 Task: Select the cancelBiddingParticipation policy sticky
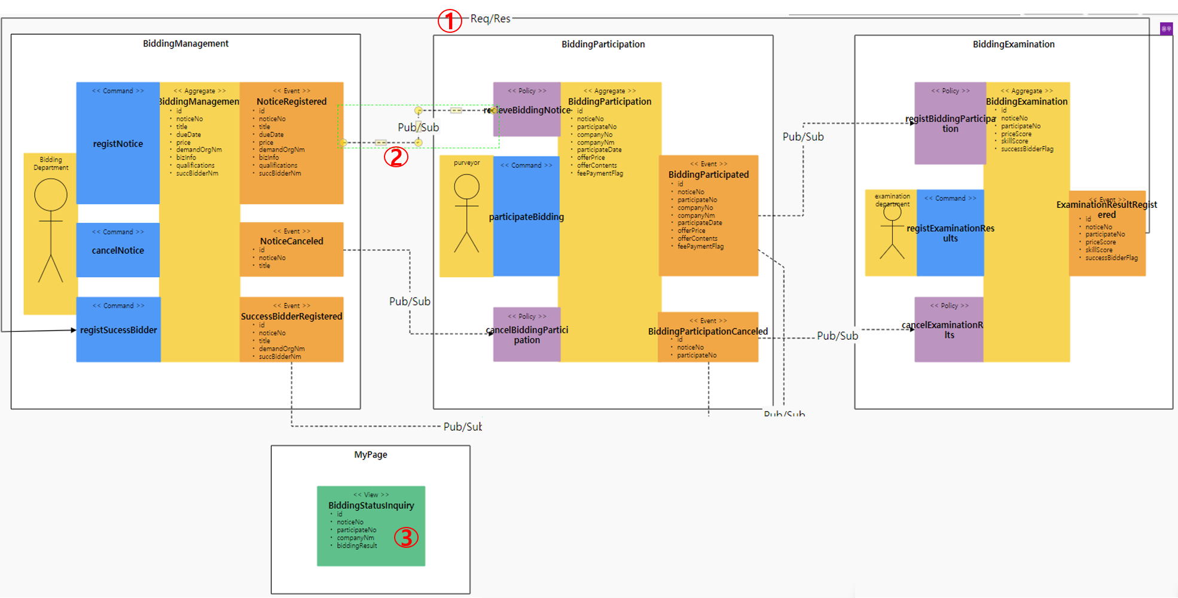point(527,335)
